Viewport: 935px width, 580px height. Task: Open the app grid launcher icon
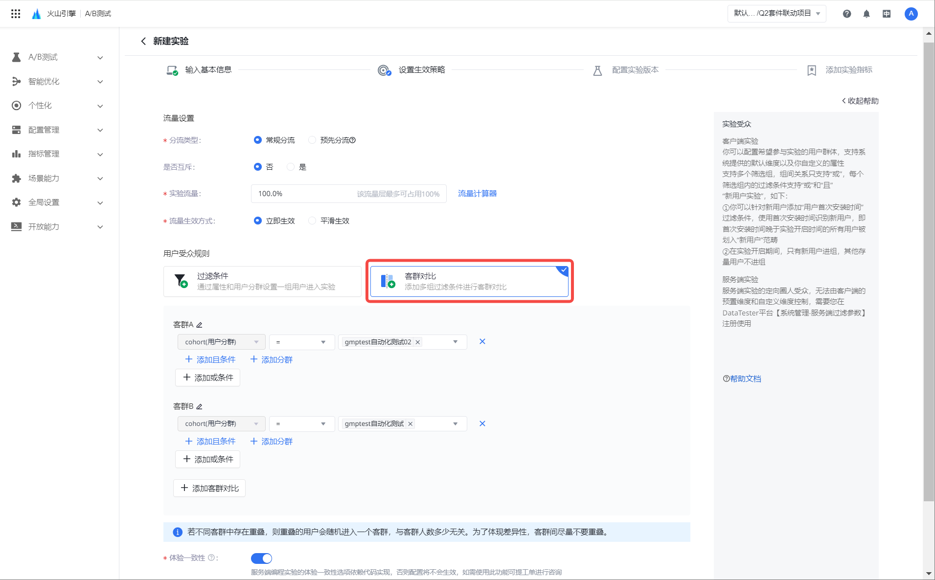(16, 14)
